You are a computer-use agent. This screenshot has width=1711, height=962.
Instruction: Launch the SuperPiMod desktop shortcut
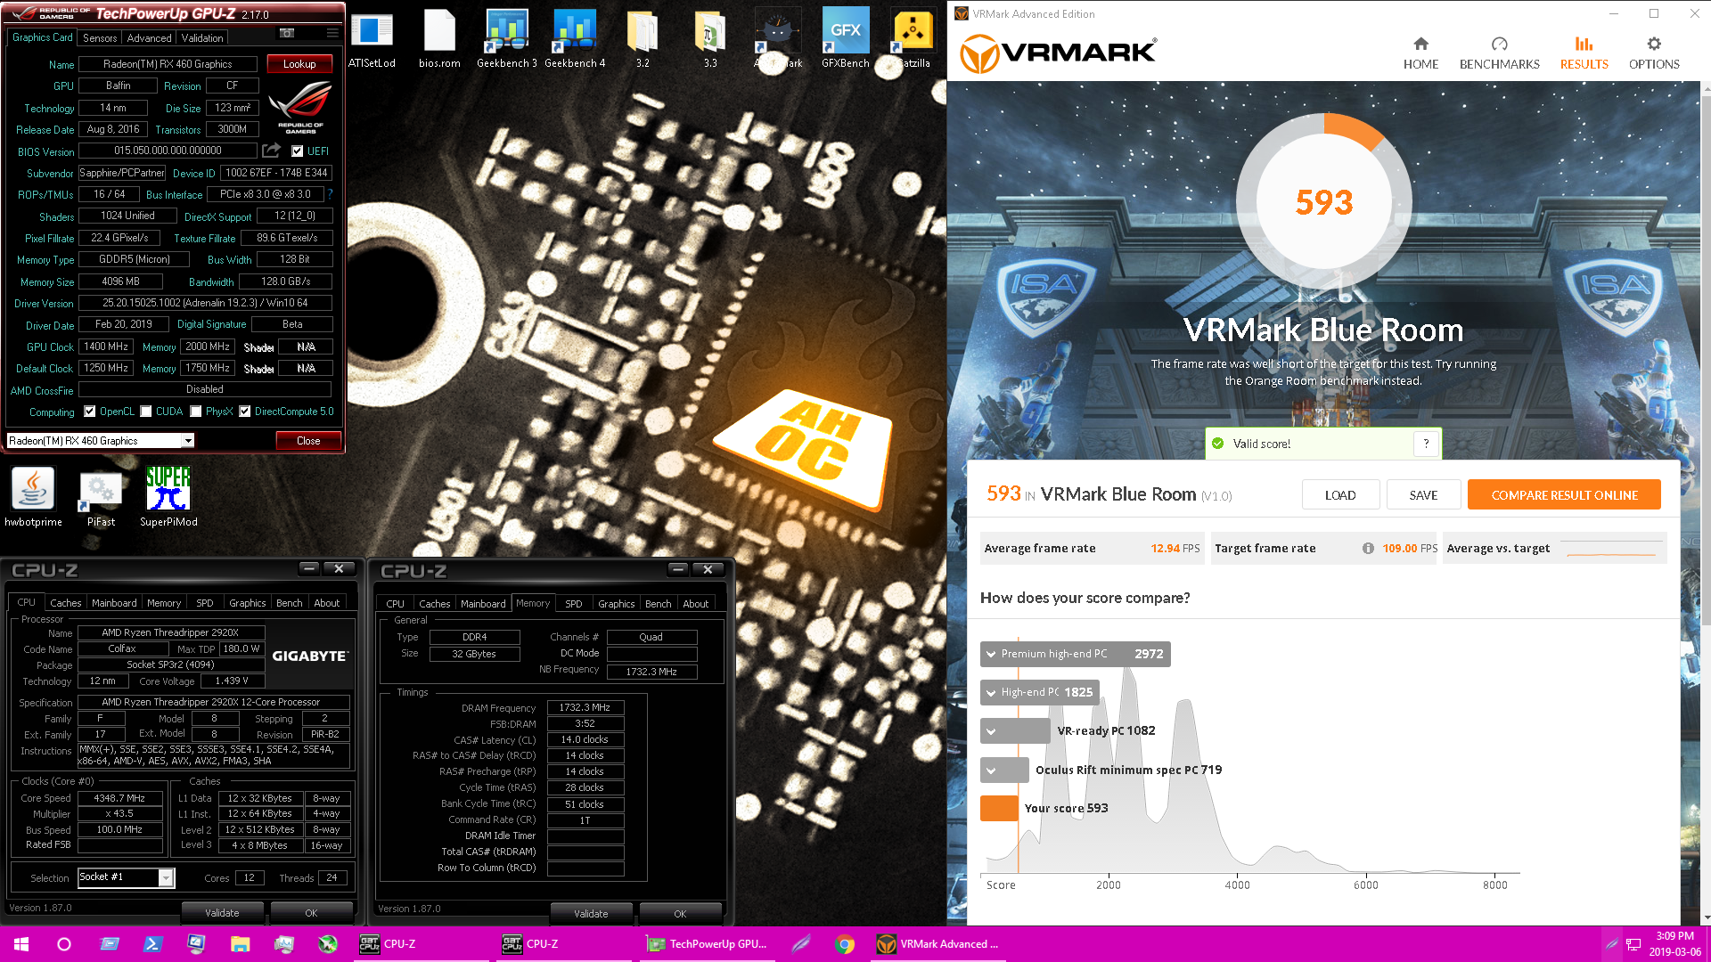[168, 497]
